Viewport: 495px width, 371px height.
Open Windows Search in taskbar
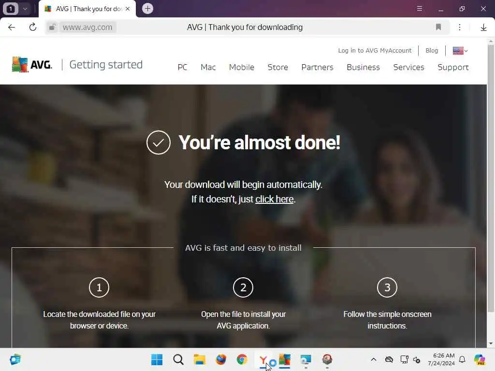coord(178,359)
